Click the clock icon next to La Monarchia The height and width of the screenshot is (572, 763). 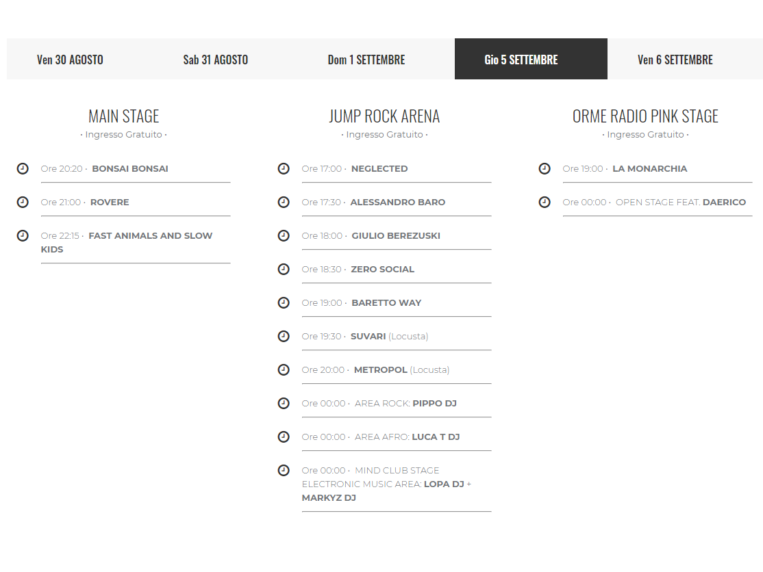click(x=545, y=168)
